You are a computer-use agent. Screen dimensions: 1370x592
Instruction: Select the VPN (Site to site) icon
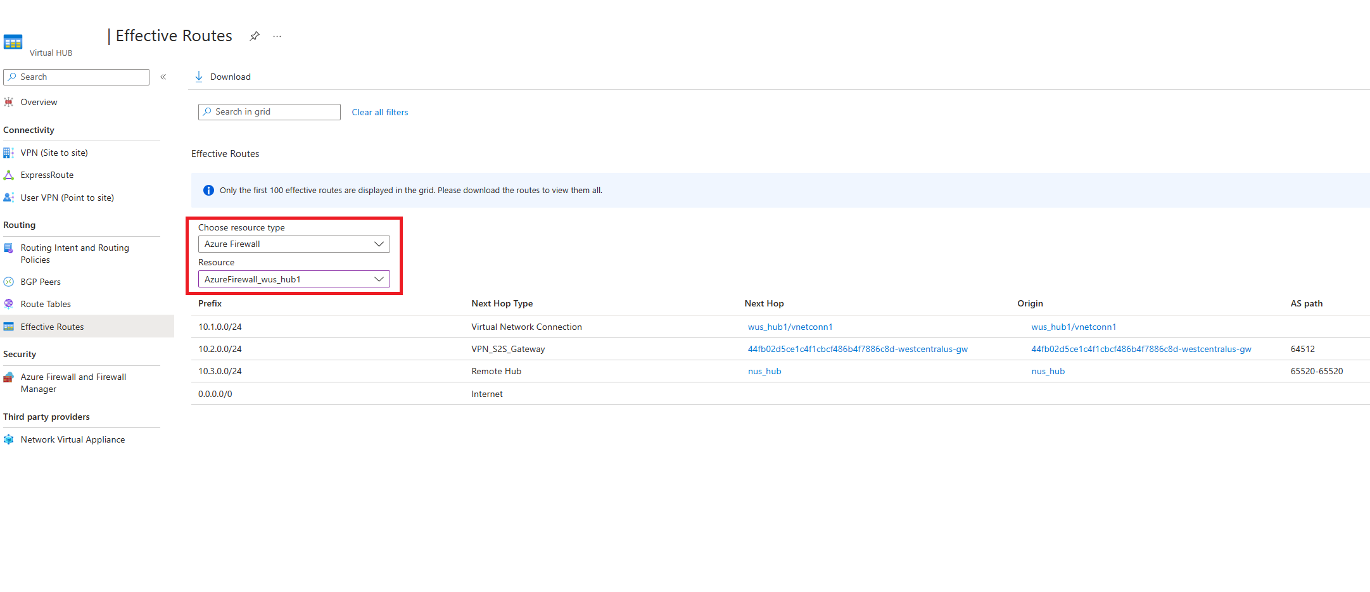click(8, 153)
